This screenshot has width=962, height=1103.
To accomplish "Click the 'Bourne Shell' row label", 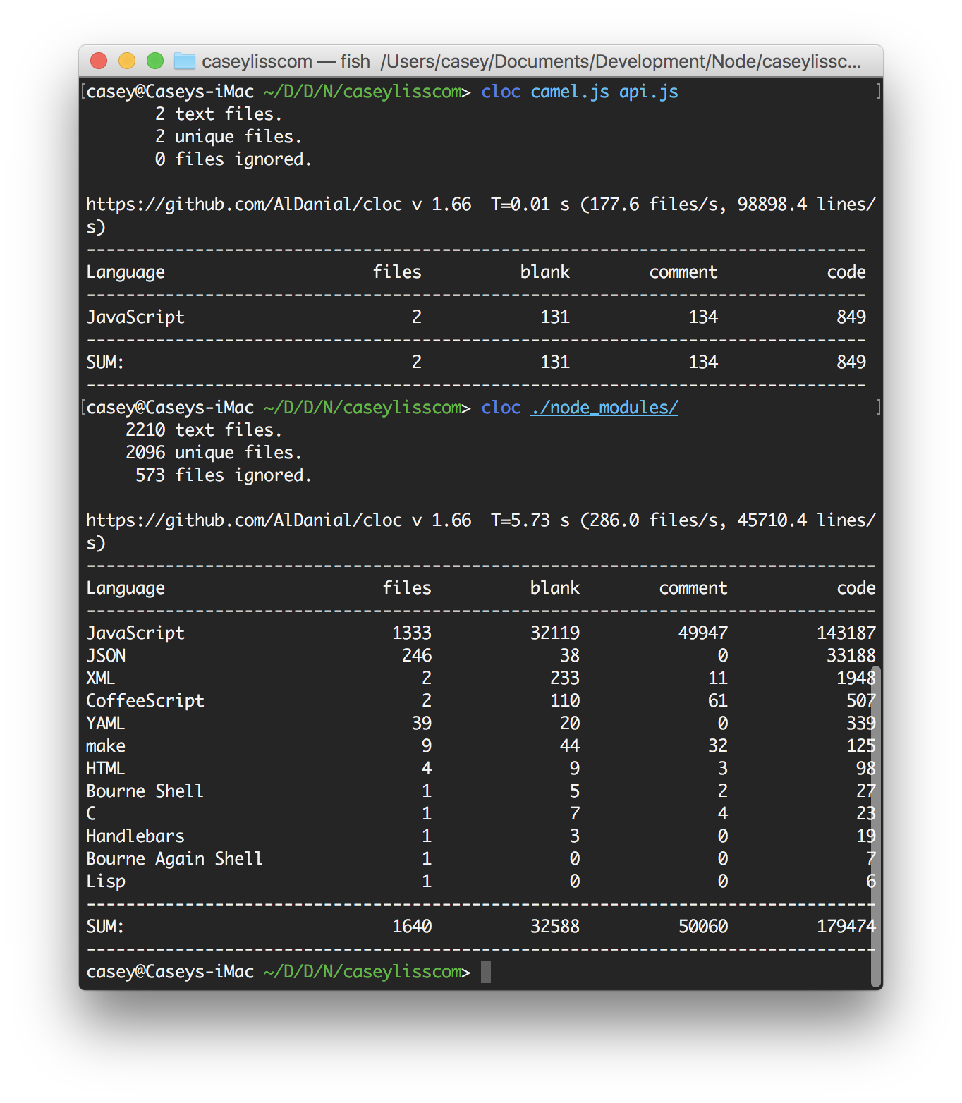I will [x=145, y=791].
